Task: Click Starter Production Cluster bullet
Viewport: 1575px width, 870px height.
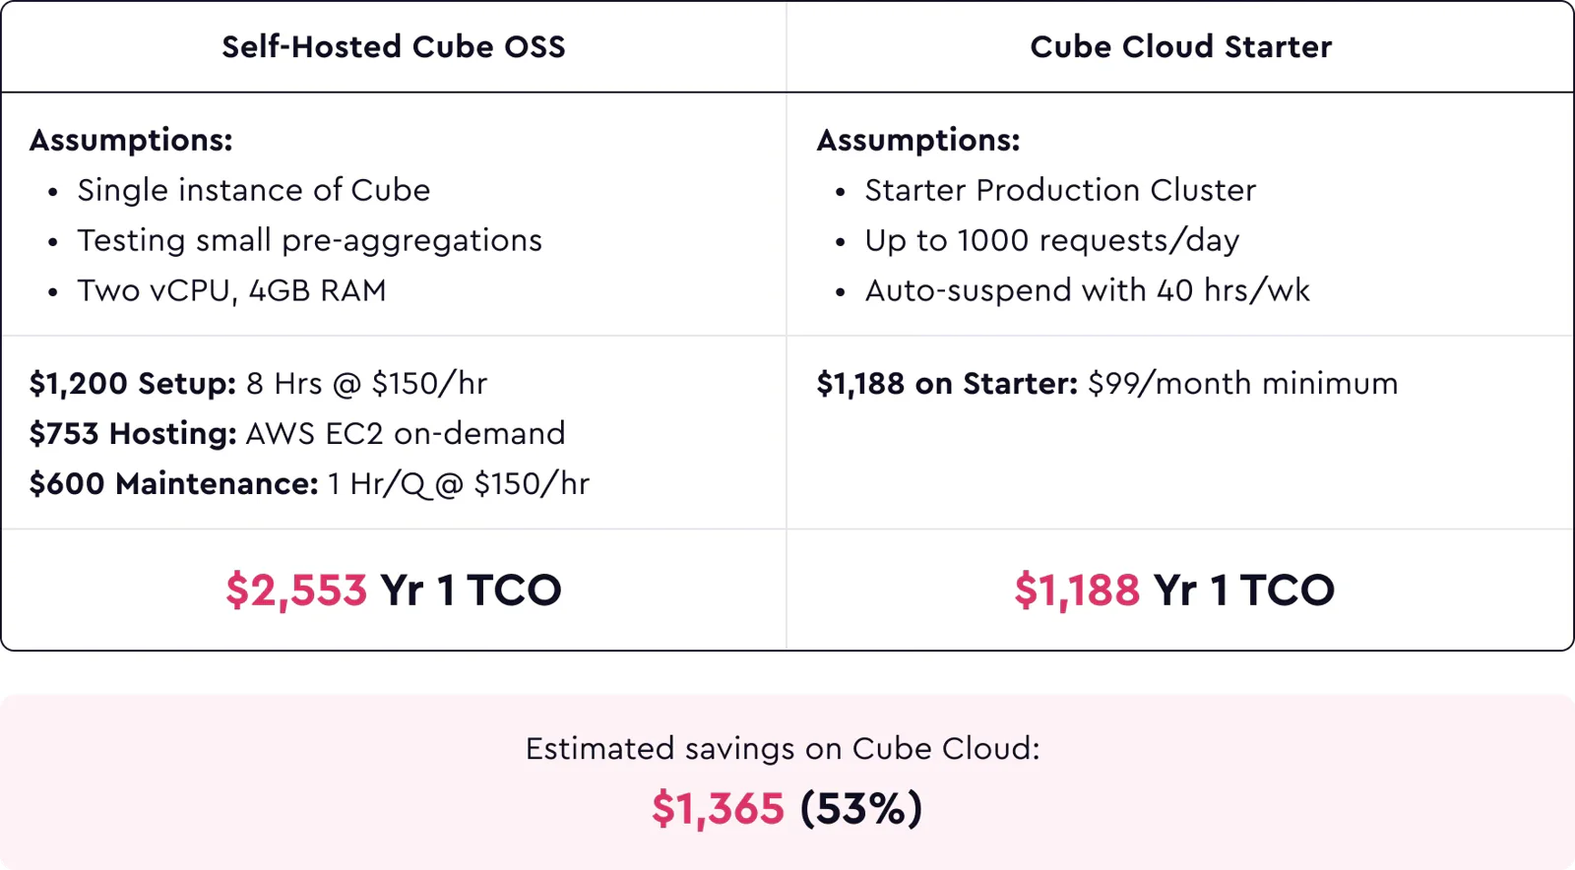Action: 1060,190
